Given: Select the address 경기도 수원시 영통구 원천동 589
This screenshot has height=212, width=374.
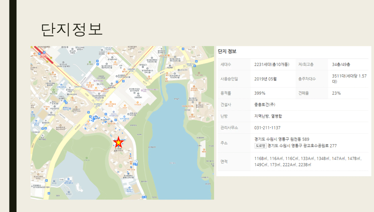Looking at the screenshot, I should coord(282,139).
